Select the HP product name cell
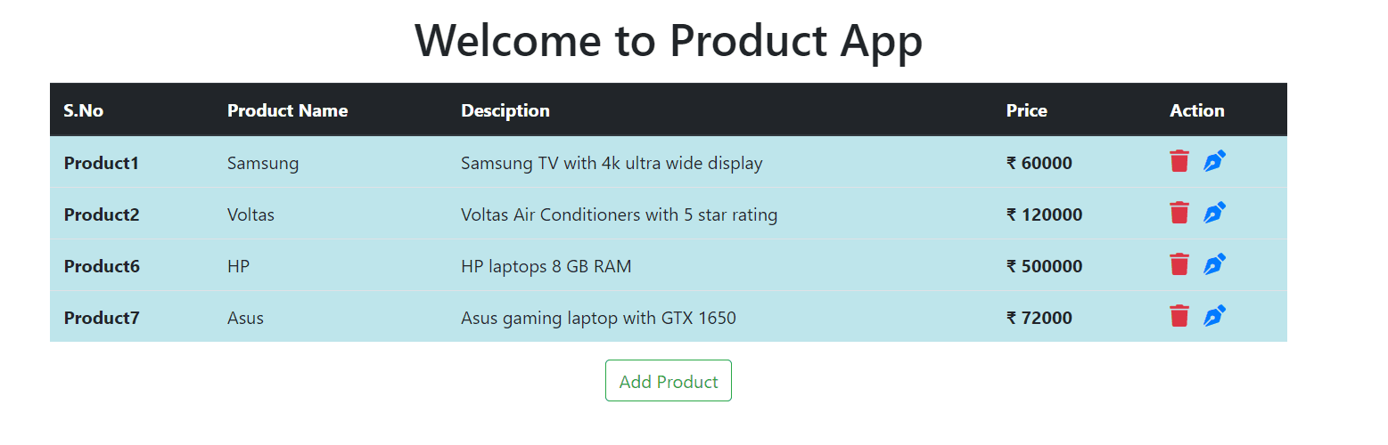Image resolution: width=1388 pixels, height=445 pixels. (x=238, y=266)
